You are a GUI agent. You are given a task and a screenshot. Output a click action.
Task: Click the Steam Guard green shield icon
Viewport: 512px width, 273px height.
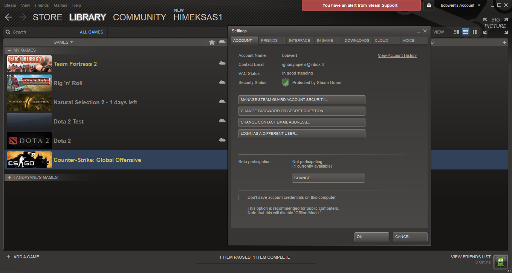(286, 82)
